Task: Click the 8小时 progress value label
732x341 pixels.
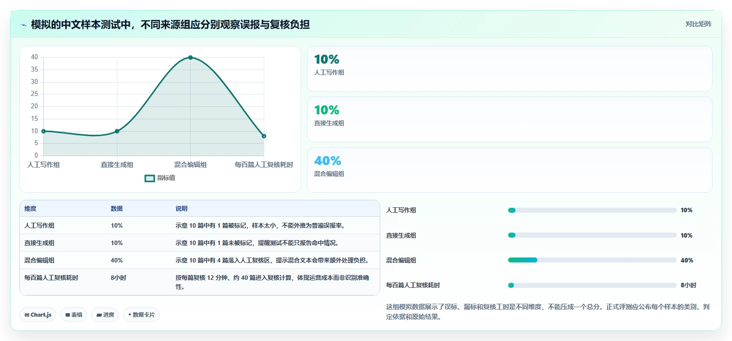Action: point(688,285)
